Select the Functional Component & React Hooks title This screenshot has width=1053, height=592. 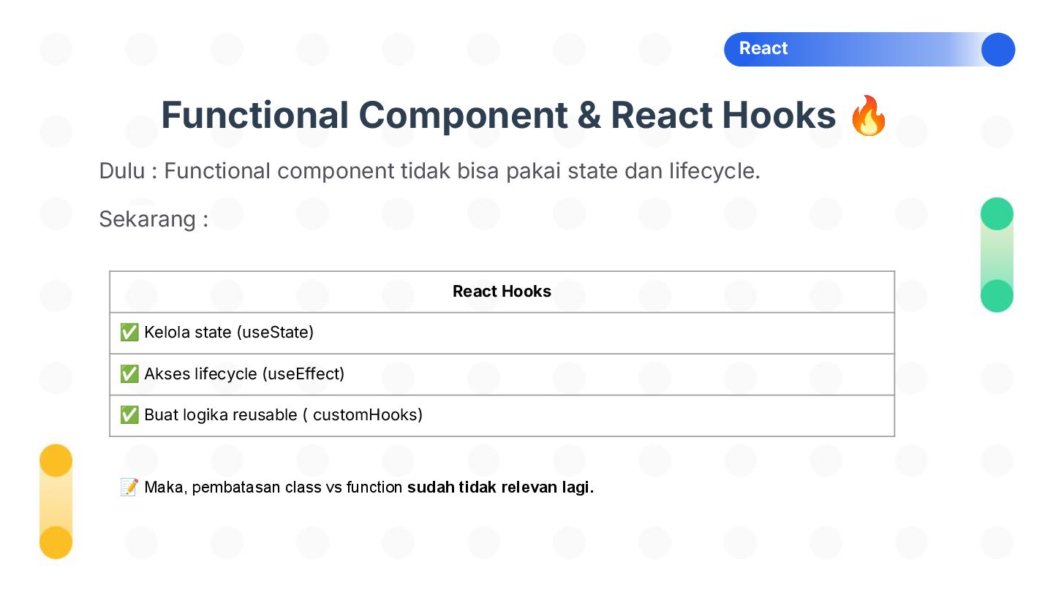498,115
